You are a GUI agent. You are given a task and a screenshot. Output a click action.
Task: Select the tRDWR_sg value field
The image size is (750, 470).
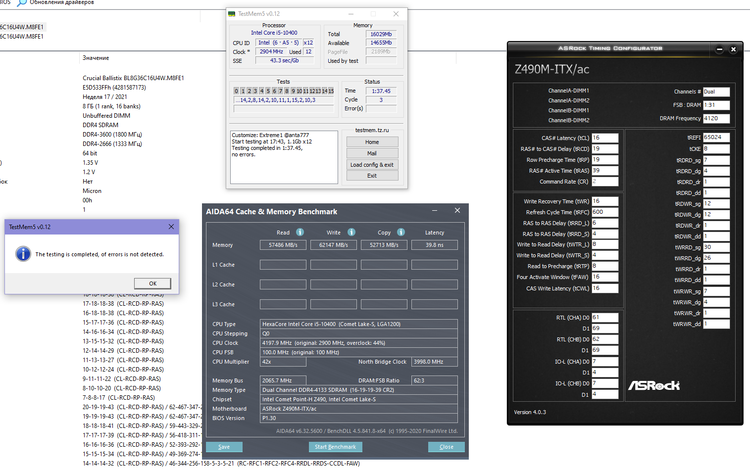pyautogui.click(x=716, y=204)
